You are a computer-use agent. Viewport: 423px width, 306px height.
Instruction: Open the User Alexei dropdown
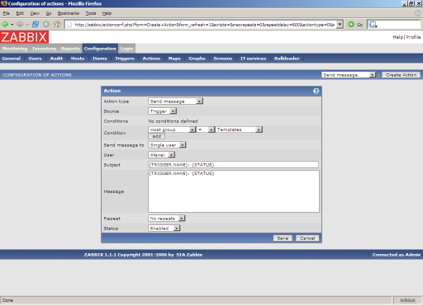161,155
